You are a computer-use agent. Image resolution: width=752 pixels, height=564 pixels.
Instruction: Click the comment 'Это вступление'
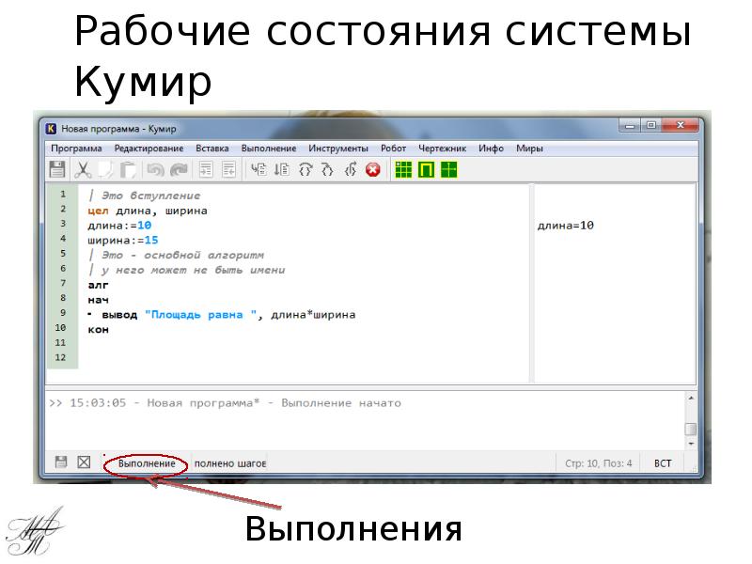pyautogui.click(x=145, y=196)
